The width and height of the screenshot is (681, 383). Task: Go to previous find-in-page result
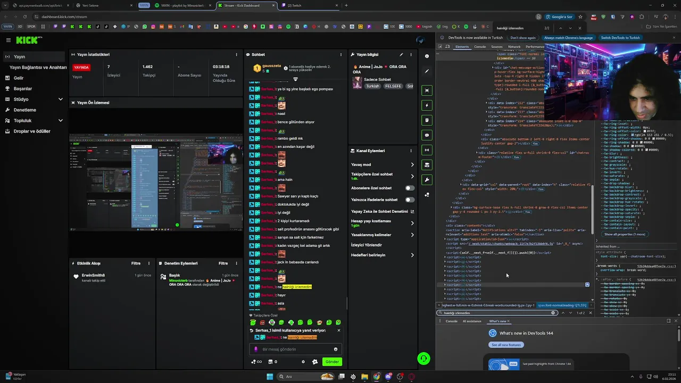point(560,28)
